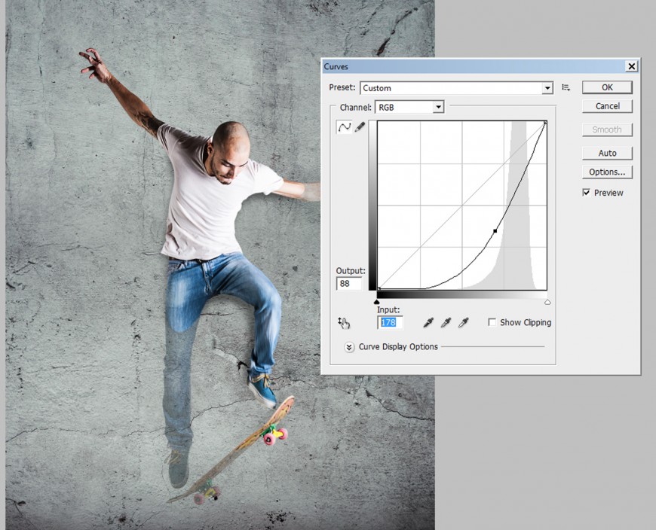Click the black point input slider
656x530 pixels.
(x=377, y=302)
